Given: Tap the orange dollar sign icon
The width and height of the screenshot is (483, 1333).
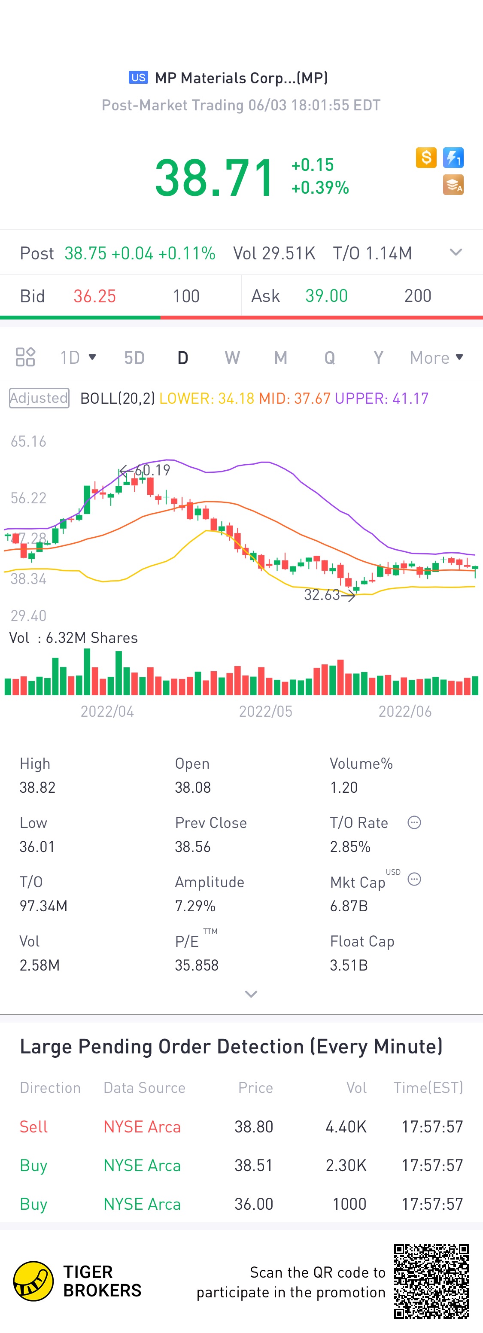Looking at the screenshot, I should click(426, 157).
